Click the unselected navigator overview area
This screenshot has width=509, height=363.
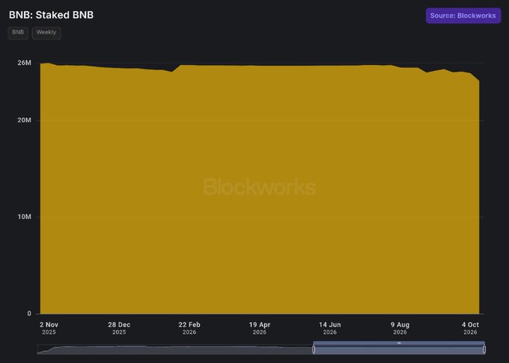coord(175,350)
